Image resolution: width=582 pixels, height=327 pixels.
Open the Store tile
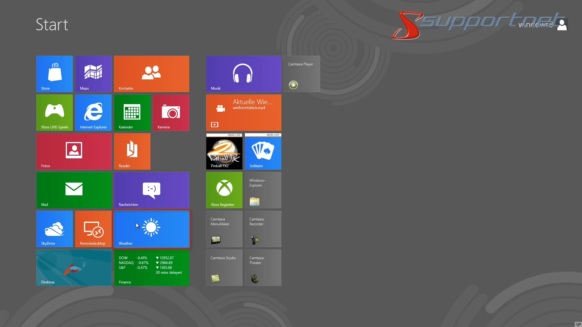coord(55,74)
